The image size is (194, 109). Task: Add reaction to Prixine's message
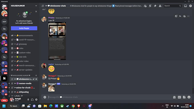[176, 16]
